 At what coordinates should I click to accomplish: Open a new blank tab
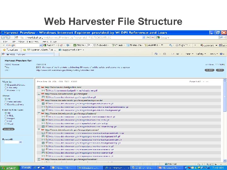[x=57, y=54]
